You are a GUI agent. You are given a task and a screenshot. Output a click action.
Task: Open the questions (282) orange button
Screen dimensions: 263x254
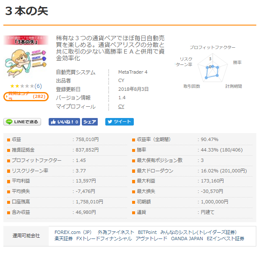[x=26, y=97]
